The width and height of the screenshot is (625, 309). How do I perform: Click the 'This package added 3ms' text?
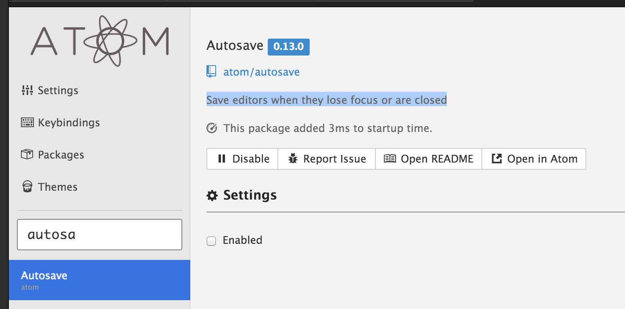[328, 128]
